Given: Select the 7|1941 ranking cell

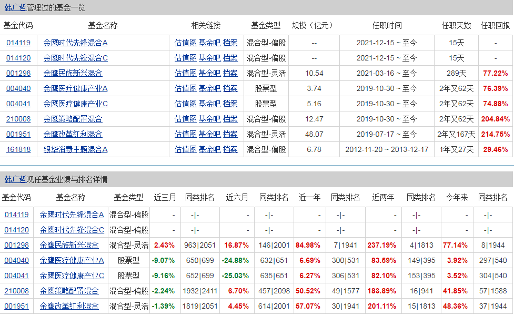Looking at the screenshot, I should pos(345,245).
